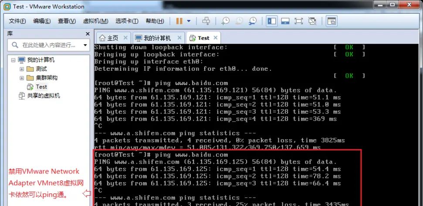The image size is (423, 206).
Task: Open the power options dropdown arrow
Action: pyautogui.click(x=189, y=21)
